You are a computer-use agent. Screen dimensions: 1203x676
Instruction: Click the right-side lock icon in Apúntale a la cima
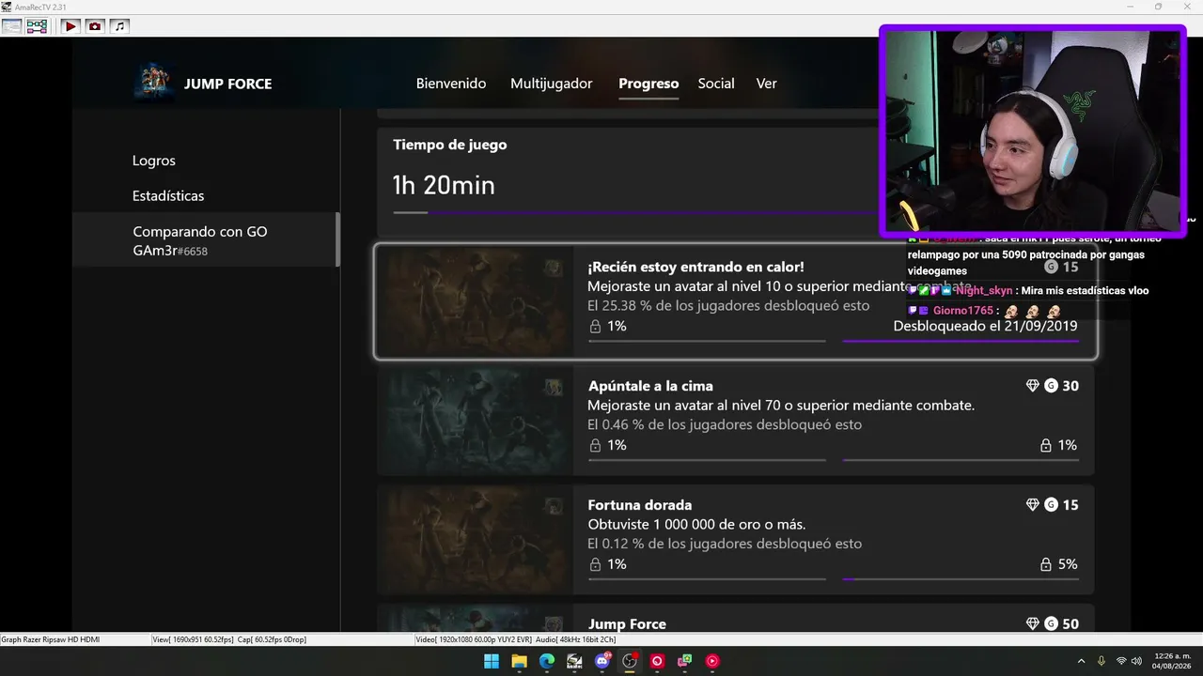point(1045,445)
